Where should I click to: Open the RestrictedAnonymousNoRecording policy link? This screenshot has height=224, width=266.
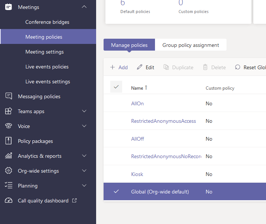[x=166, y=156]
